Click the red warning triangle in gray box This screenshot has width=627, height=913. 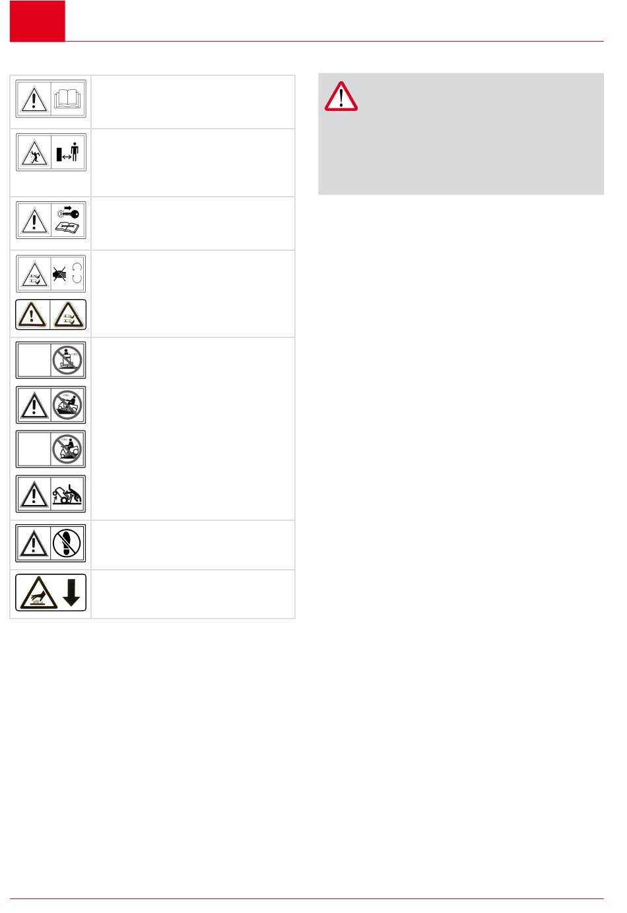341,96
